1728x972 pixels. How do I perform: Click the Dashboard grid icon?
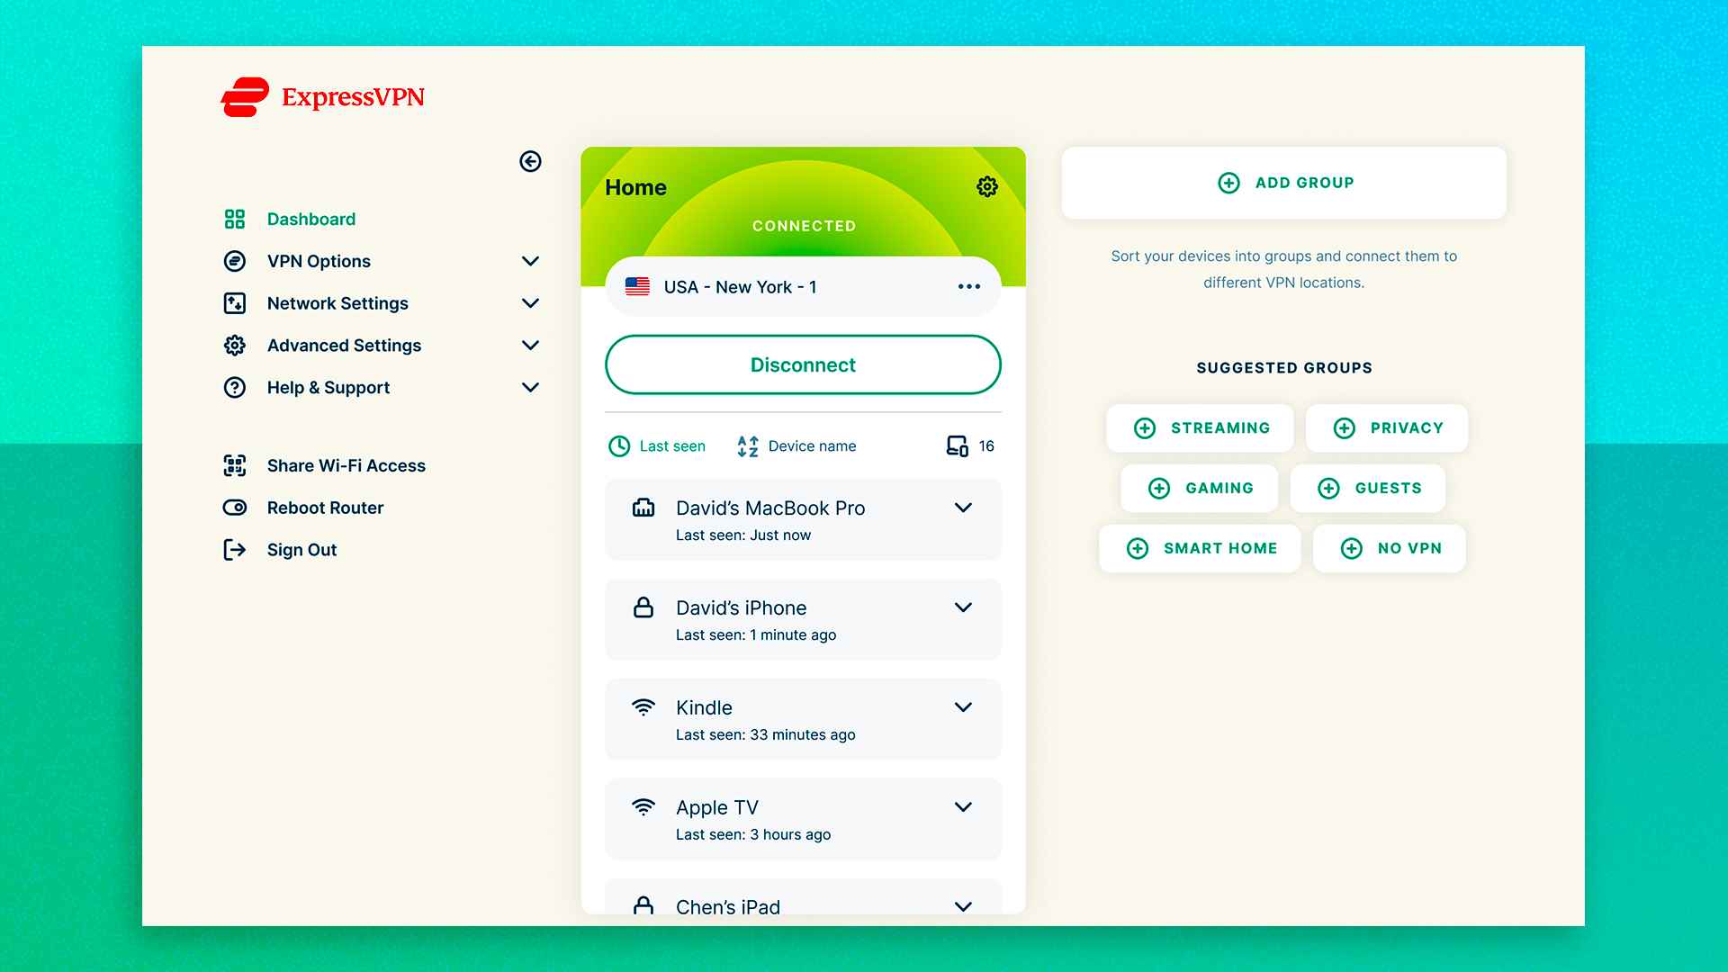coord(235,219)
